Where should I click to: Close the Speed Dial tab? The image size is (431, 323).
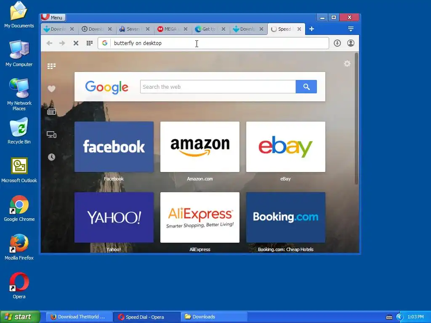tap(299, 29)
